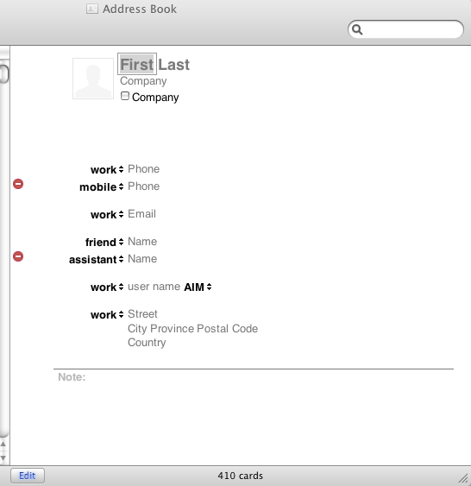The height and width of the screenshot is (486, 471).
Task: Click the Country field
Action: (x=147, y=343)
